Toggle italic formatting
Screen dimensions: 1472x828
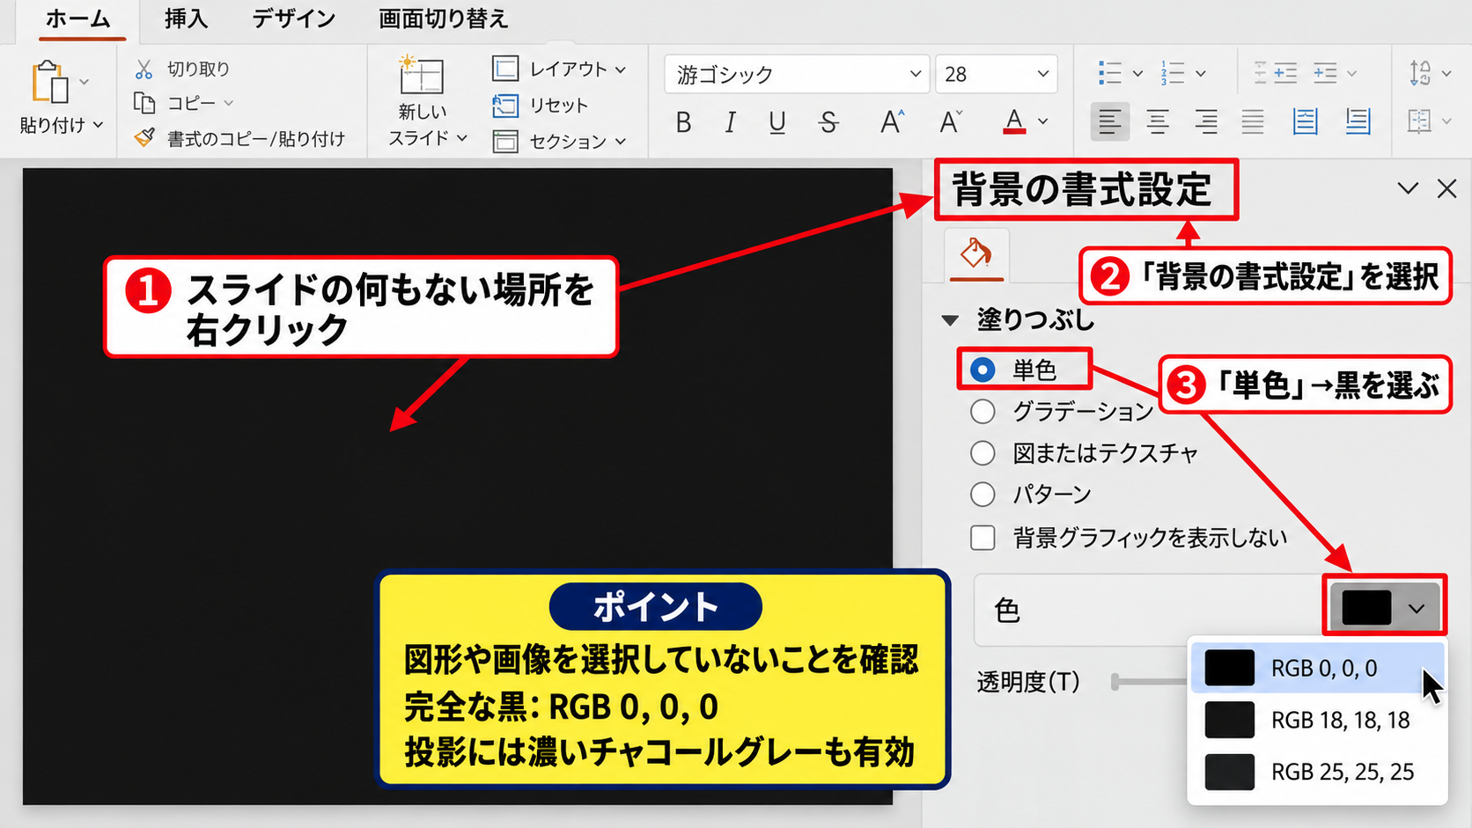coord(730,122)
